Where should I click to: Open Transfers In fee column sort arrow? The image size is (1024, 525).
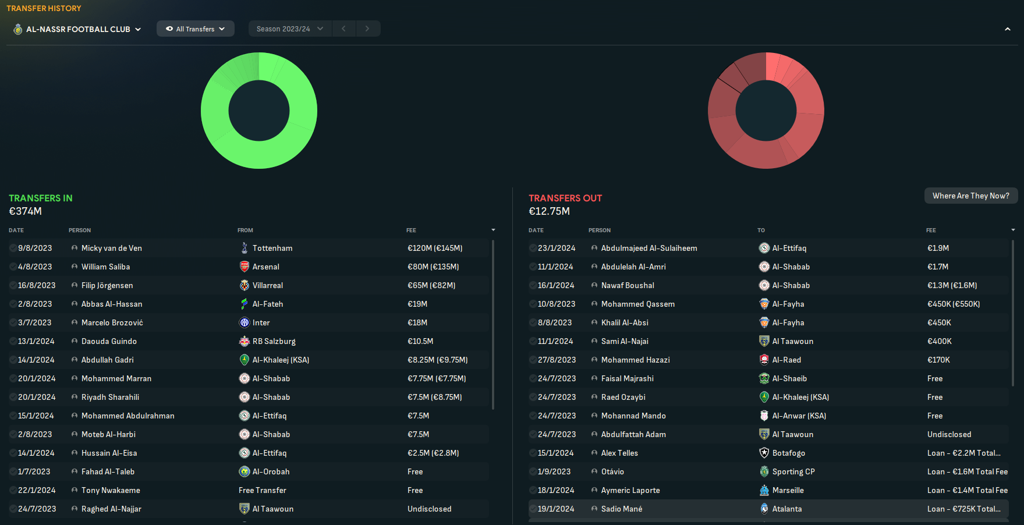click(x=493, y=230)
